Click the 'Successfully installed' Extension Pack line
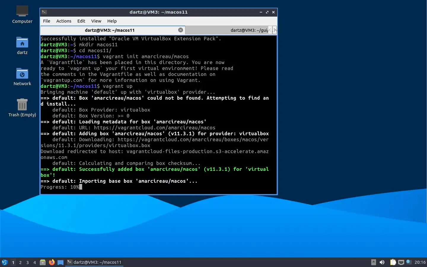This screenshot has height=267, width=427. (x=131, y=39)
